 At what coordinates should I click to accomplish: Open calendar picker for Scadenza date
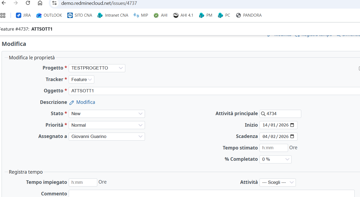(292, 136)
